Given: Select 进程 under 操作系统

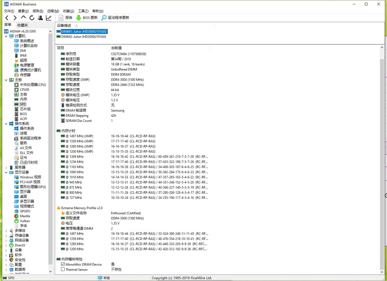Looking at the screenshot, I should click(24, 133).
